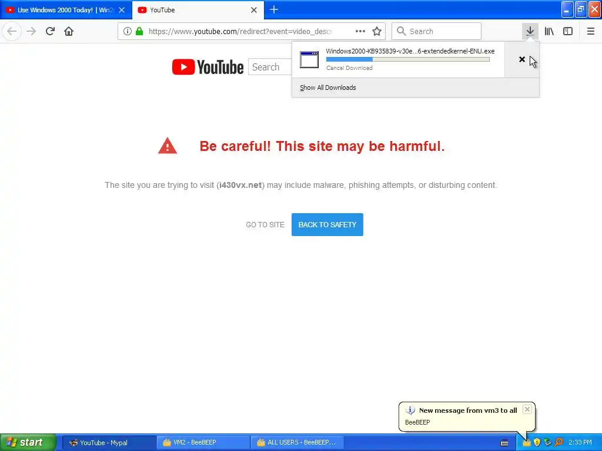Open the page actions three-dots menu
The height and width of the screenshot is (451, 602).
360,31
